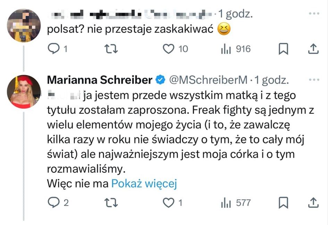This screenshot has height=225, width=328.
Task: Open more options on the first tweet
Action: click(x=314, y=14)
